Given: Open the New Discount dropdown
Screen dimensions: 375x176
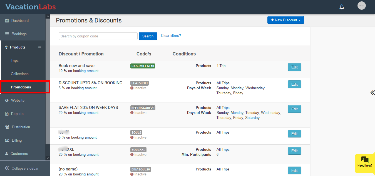Looking at the screenshot, I should click(x=285, y=20).
